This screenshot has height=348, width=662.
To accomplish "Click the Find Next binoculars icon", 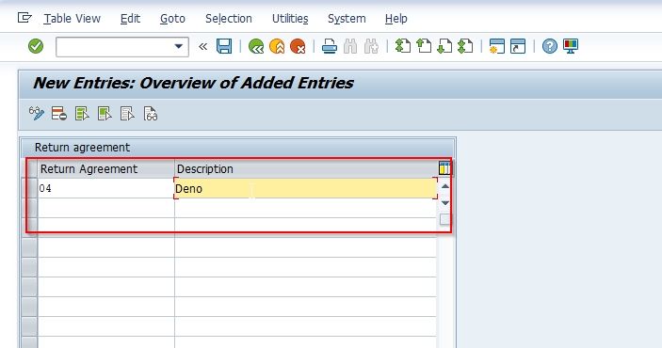I will (x=372, y=46).
